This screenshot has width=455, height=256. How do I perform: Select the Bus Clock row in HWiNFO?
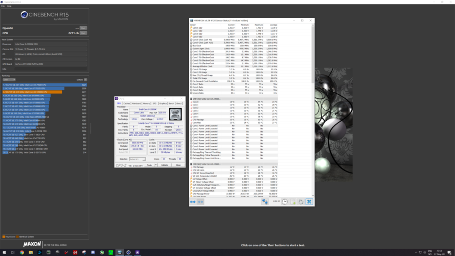pos(233,46)
